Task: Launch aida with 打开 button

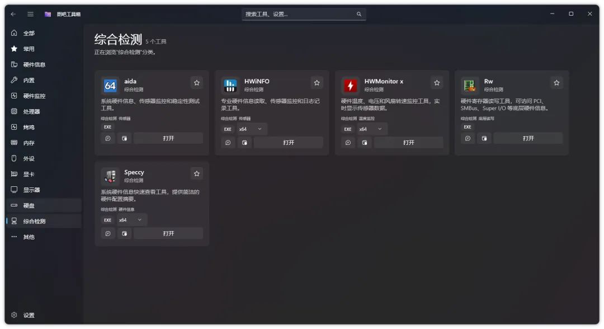Action: (x=168, y=138)
